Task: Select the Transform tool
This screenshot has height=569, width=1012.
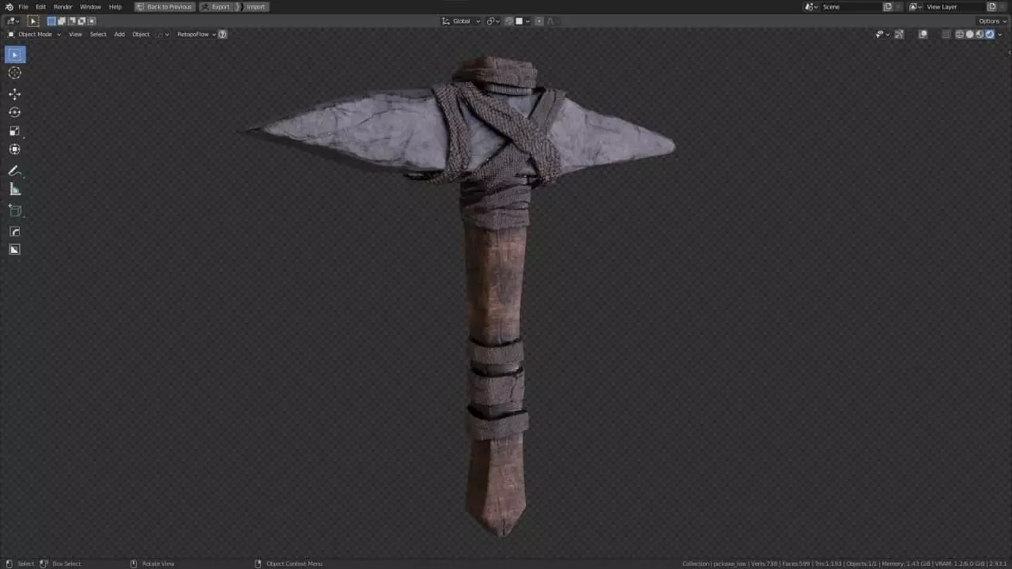Action: tap(15, 149)
